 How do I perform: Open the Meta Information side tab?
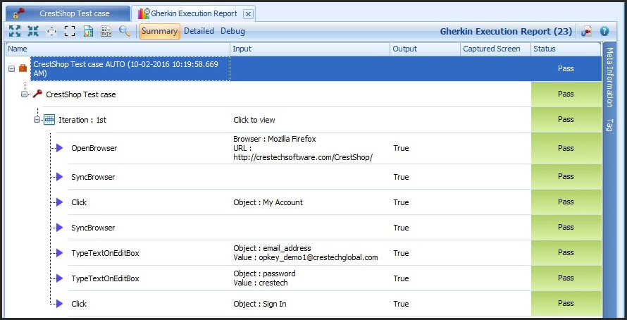609,78
